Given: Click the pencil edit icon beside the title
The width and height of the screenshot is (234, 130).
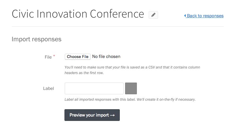Looking at the screenshot, I should point(153,15).
